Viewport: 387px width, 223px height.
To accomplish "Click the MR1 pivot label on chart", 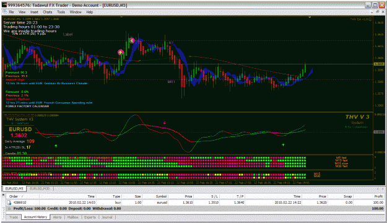I will click(x=171, y=82).
